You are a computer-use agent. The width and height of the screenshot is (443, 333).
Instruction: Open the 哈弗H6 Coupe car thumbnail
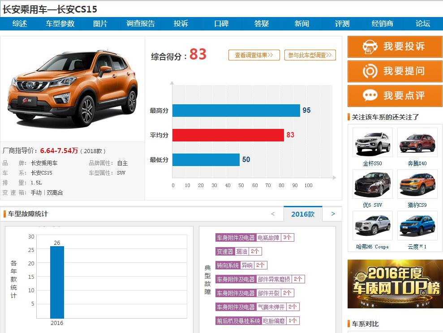pyautogui.click(x=372, y=226)
